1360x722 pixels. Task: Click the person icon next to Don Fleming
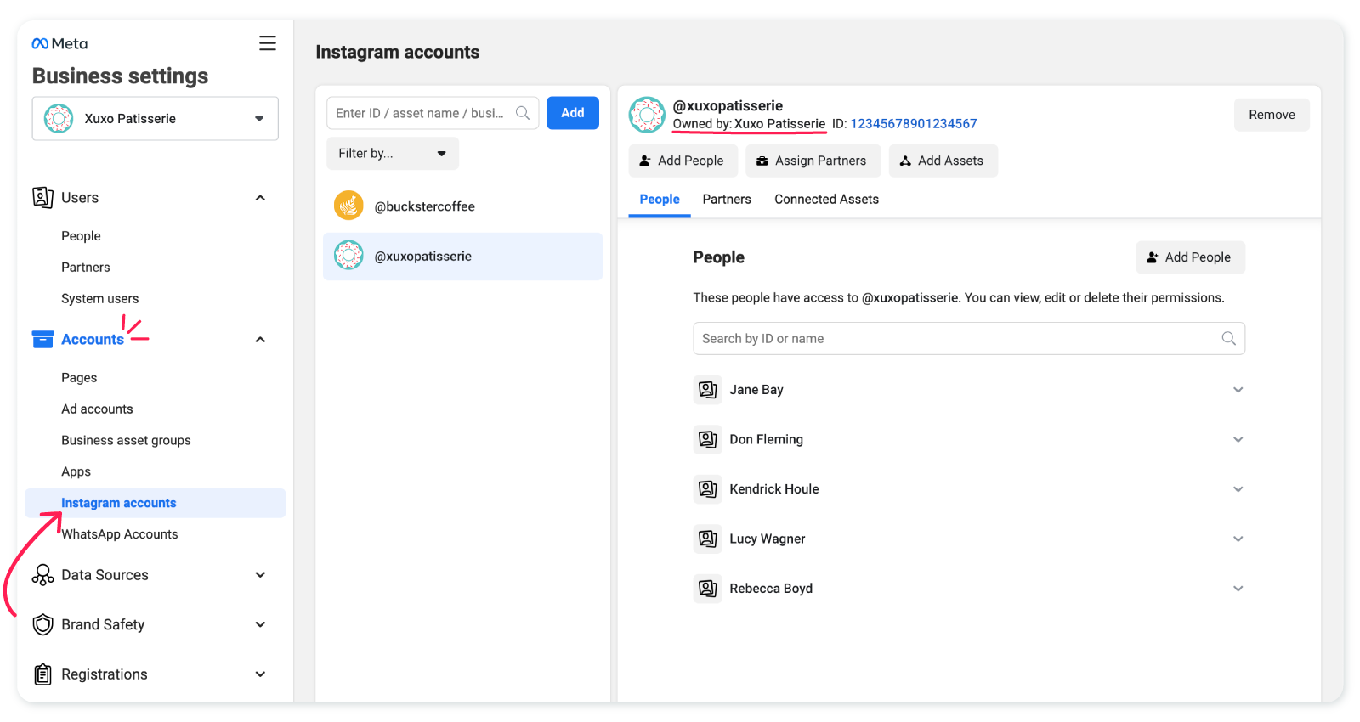pos(707,439)
